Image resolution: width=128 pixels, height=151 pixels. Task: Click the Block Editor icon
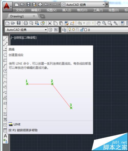[x=72, y=23]
